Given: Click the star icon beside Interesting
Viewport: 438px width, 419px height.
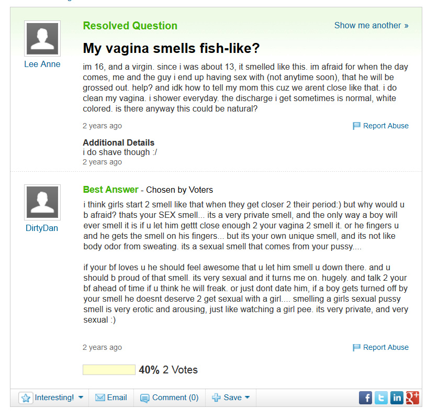Looking at the screenshot, I should (26, 398).
